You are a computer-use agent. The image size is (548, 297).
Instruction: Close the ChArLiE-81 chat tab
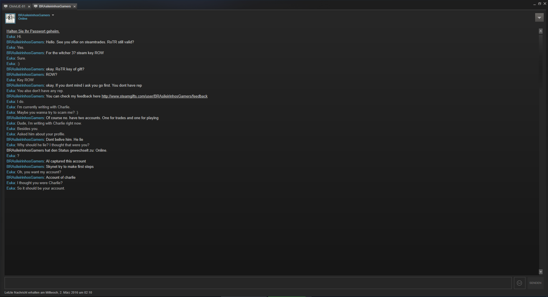(x=29, y=7)
